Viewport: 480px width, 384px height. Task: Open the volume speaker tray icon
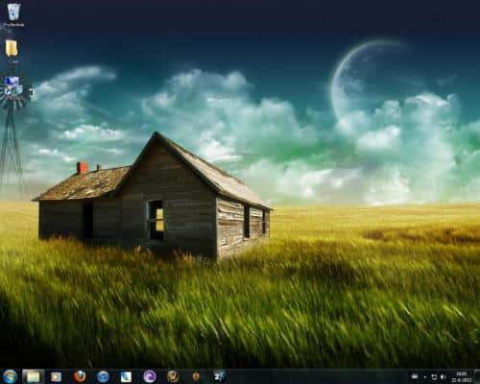[444, 377]
